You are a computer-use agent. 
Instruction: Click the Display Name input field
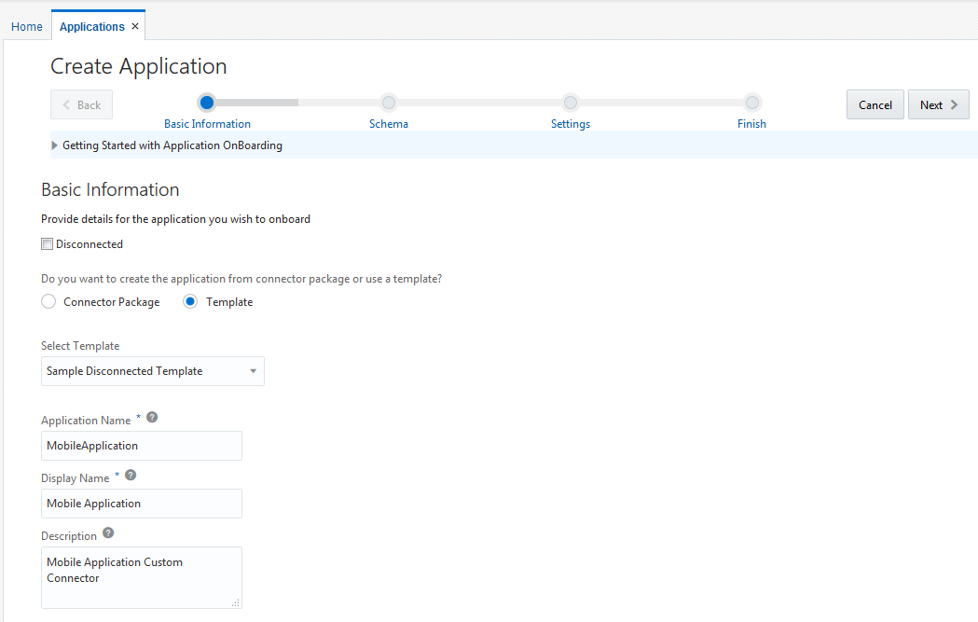coord(142,504)
